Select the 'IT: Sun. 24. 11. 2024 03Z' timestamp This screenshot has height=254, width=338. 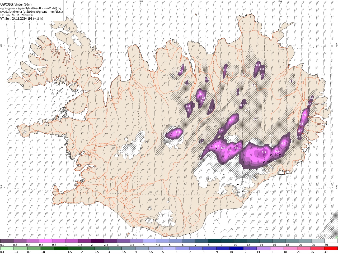pyautogui.click(x=17, y=15)
